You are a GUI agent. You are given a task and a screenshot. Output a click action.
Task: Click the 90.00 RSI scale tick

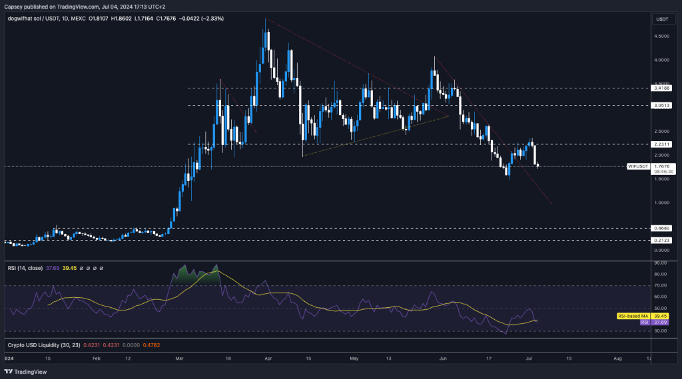[660, 263]
